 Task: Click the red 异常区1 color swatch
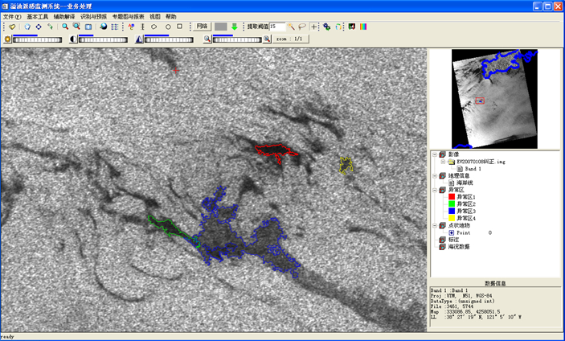pos(450,198)
